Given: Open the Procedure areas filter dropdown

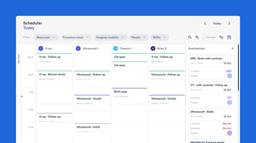Looking at the screenshot, I should pyautogui.click(x=76, y=37).
